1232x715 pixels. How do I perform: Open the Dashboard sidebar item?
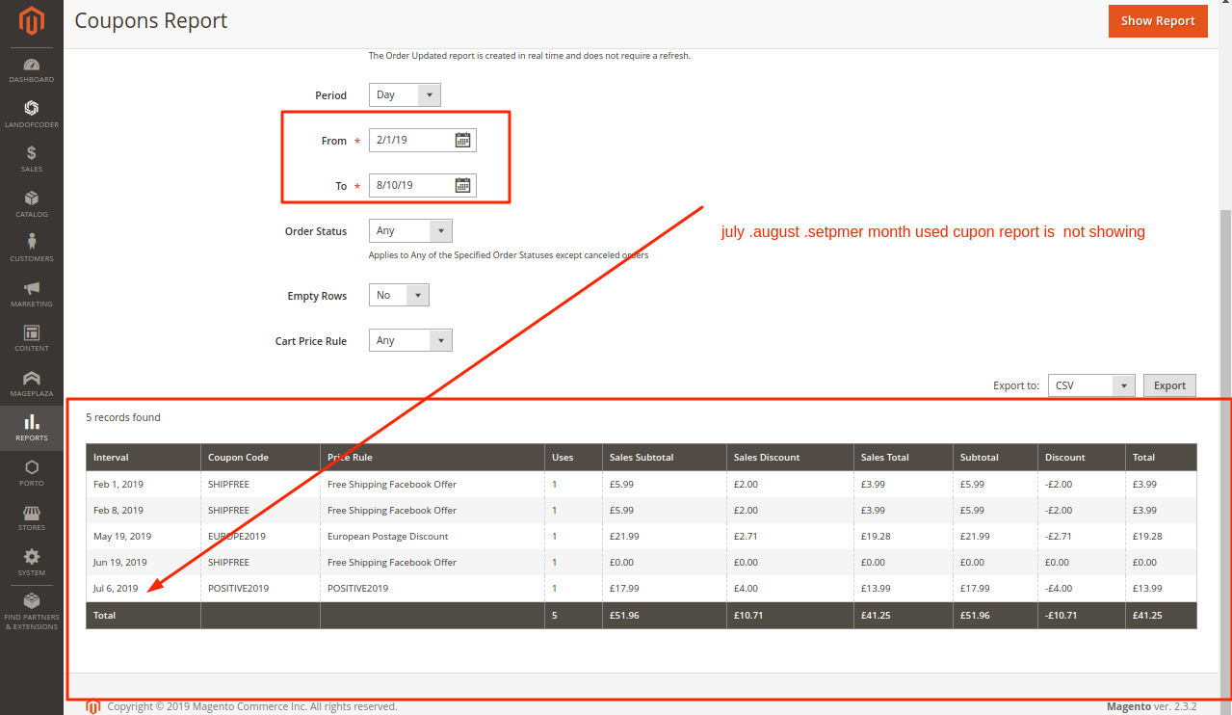click(32, 70)
